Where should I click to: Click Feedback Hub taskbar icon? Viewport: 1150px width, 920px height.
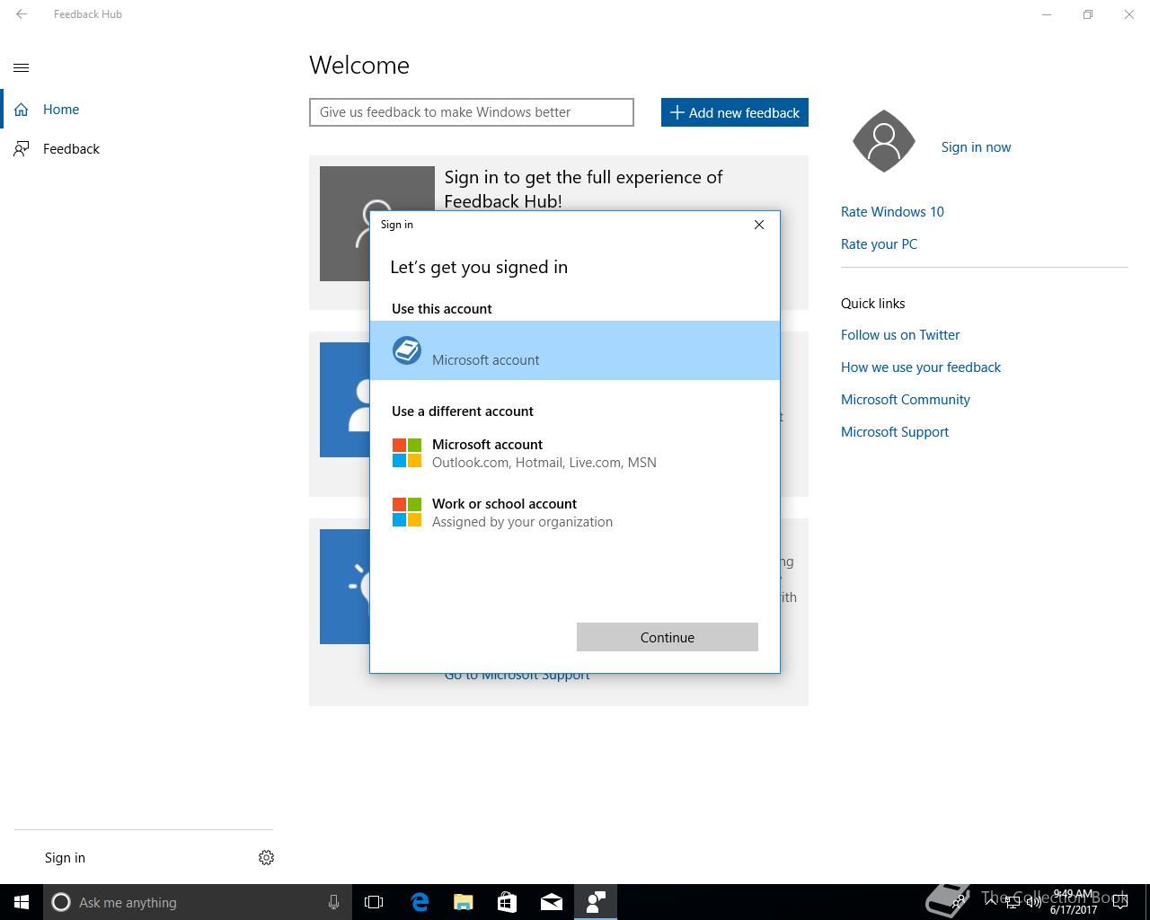[x=596, y=902]
